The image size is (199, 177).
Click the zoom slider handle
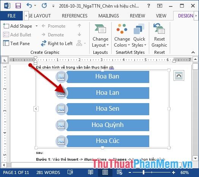[144, 172]
